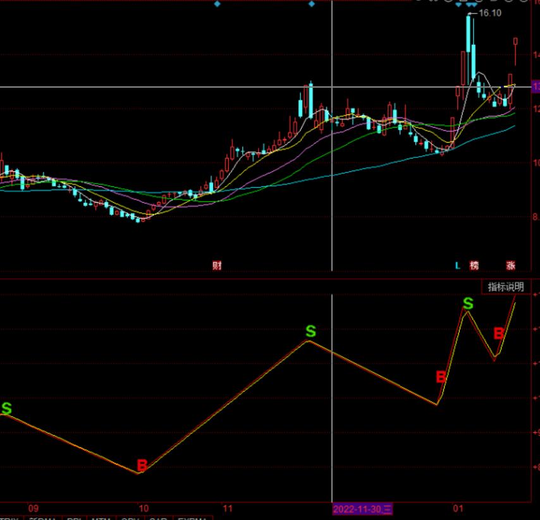Switch to the EXPMA indicator tab
540x520 pixels.
tap(192, 519)
